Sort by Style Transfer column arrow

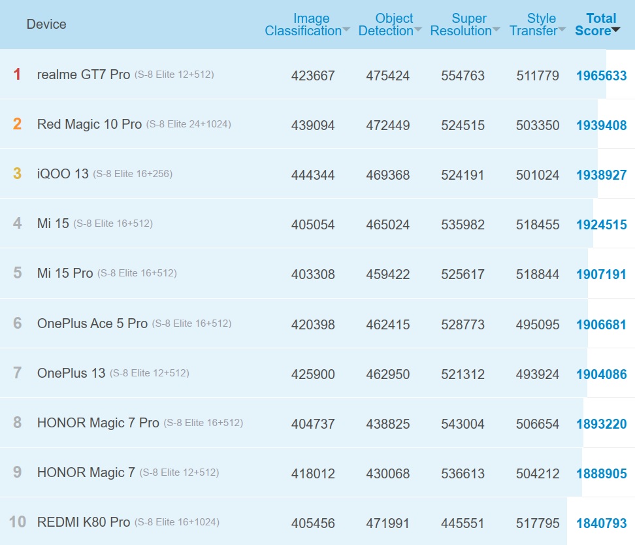562,31
